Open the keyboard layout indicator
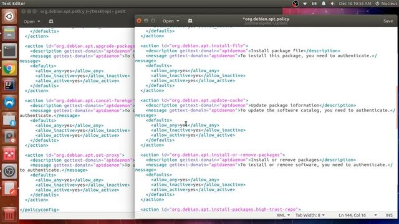399x224 pixels. click(314, 4)
